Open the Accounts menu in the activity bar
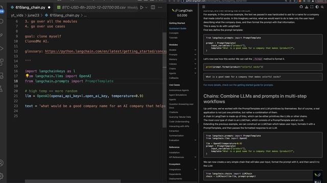This screenshot has width=327, height=183. 2,163
